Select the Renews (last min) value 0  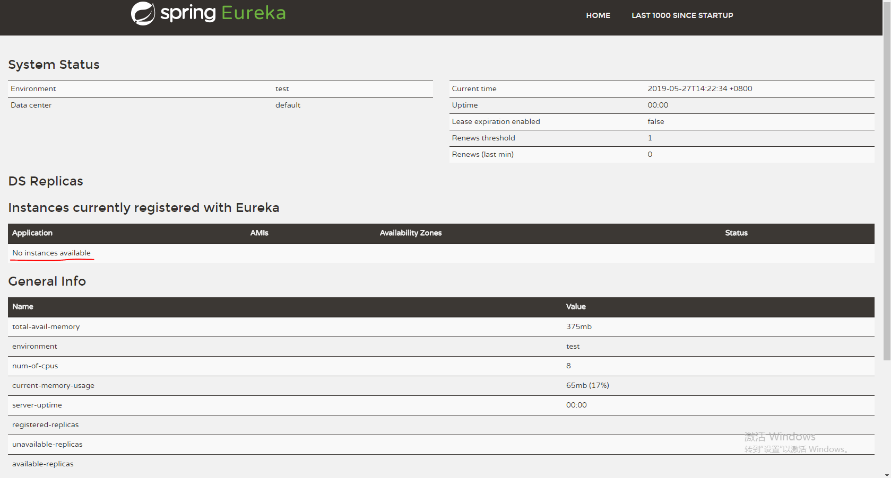point(650,154)
